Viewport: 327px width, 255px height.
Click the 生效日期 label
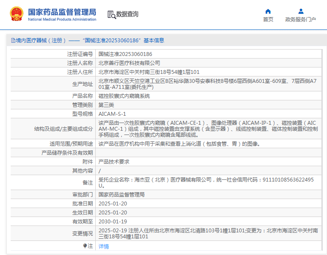pos(82,213)
